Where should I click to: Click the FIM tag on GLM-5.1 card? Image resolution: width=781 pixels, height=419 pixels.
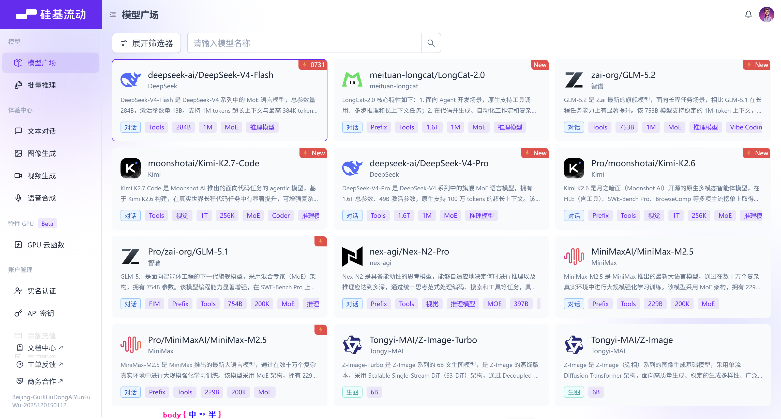click(x=154, y=304)
